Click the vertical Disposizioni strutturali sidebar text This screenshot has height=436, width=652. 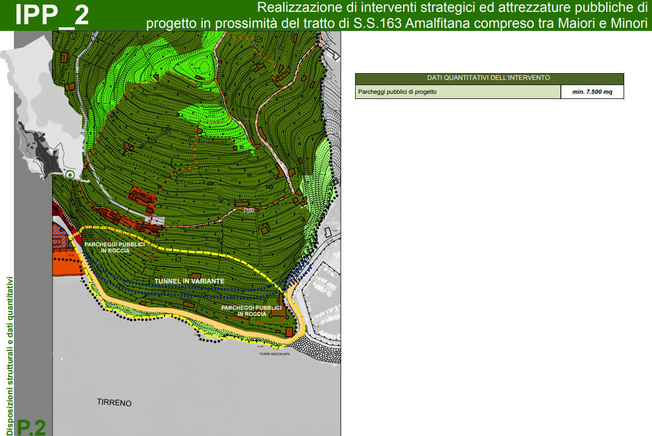9,356
